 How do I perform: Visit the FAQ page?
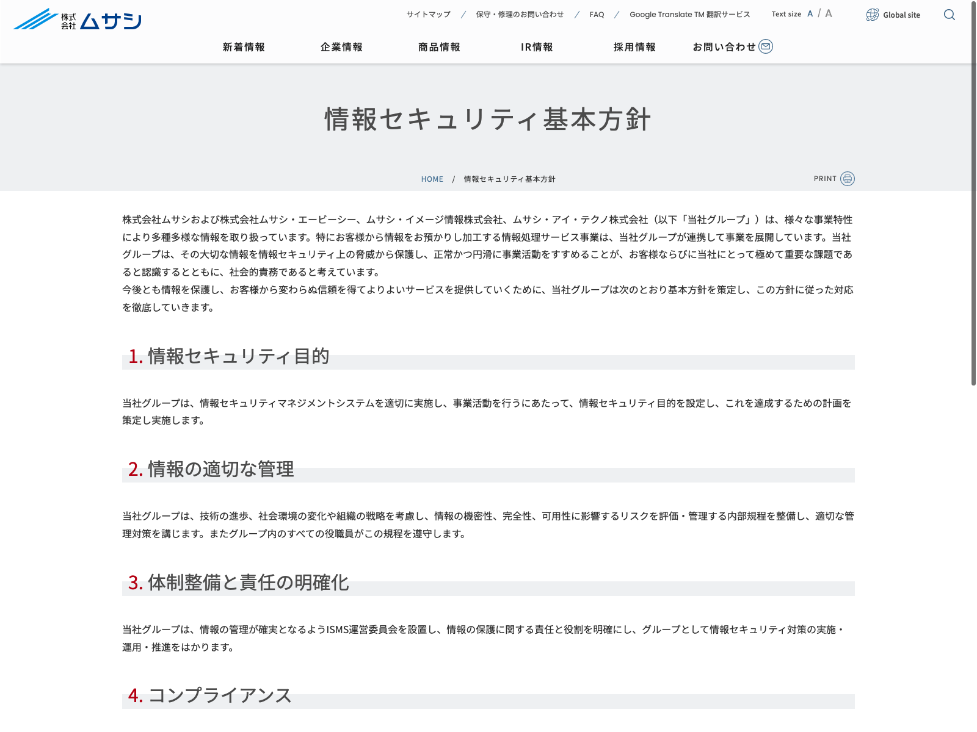[597, 15]
